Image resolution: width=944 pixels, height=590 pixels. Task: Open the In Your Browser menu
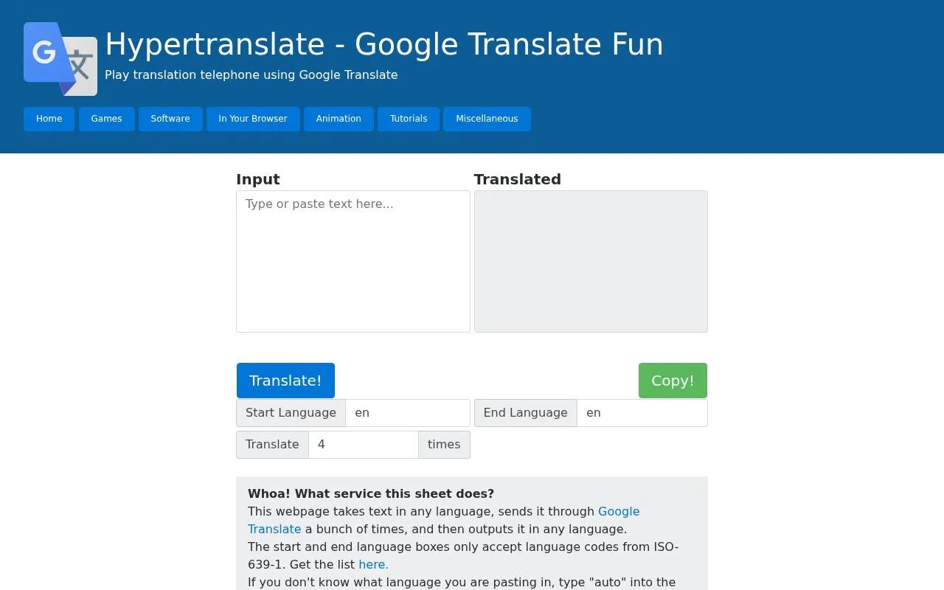pos(253,119)
